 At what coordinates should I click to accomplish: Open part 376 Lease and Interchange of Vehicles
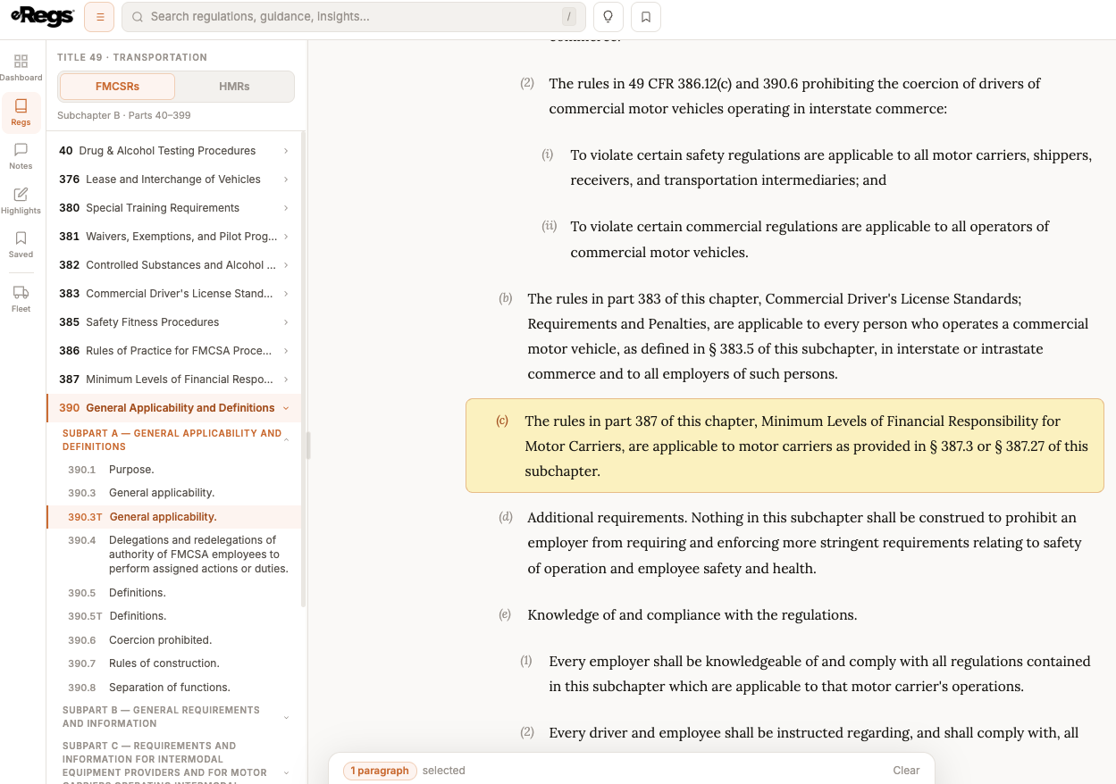pos(173,179)
